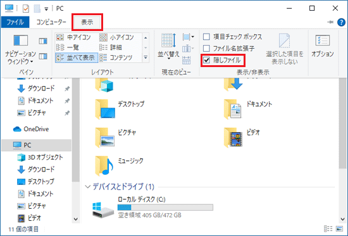Click the properties quick access icon
Image resolution: width=348 pixels, height=236 pixels.
(26, 8)
